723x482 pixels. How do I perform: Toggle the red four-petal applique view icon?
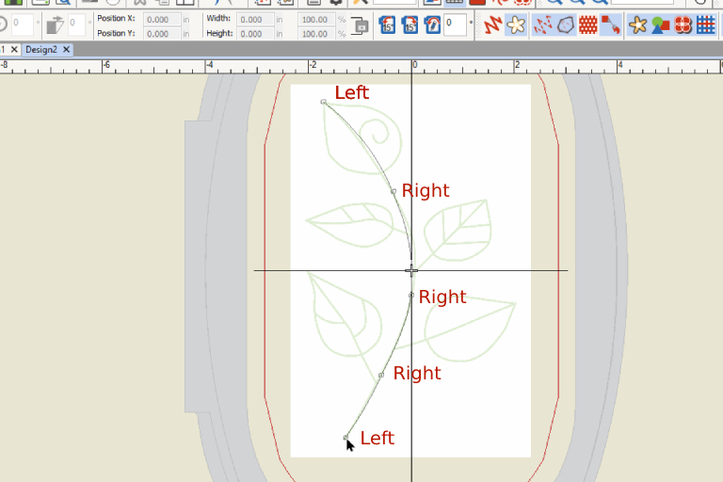tap(683, 24)
